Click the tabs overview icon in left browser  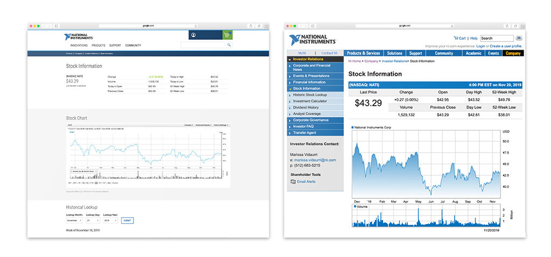259,26
